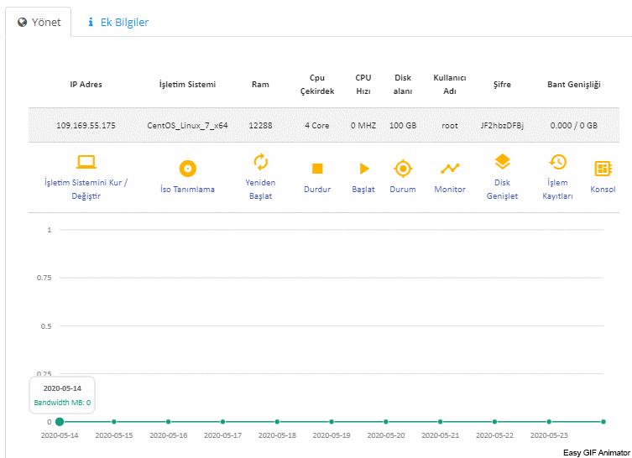Open İso Tanımlama disc icon

(187, 169)
